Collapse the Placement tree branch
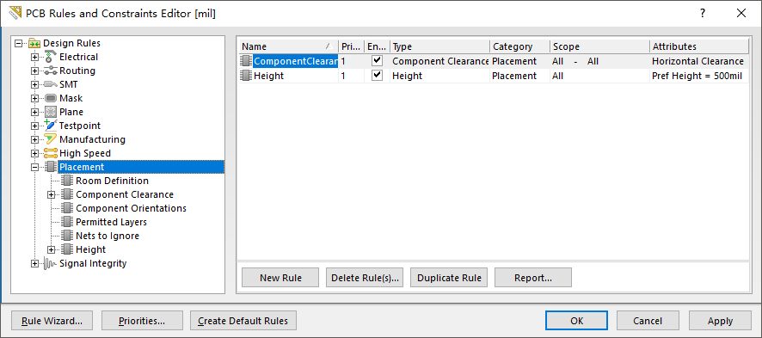762x338 pixels. [x=34, y=167]
